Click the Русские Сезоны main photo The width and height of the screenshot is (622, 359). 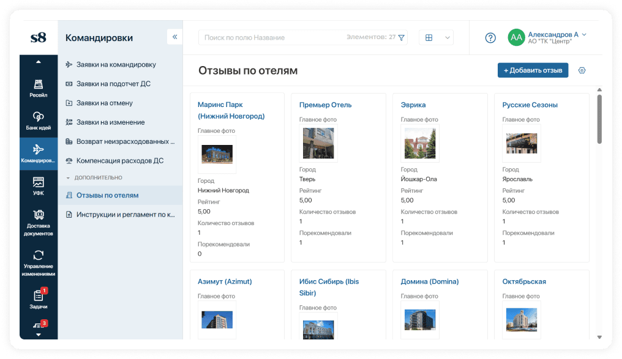click(522, 143)
